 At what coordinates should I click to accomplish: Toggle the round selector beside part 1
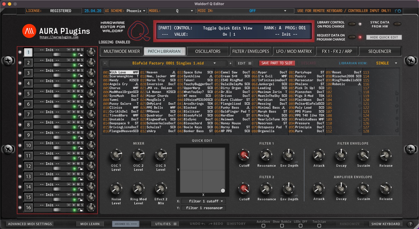tap(20, 52)
